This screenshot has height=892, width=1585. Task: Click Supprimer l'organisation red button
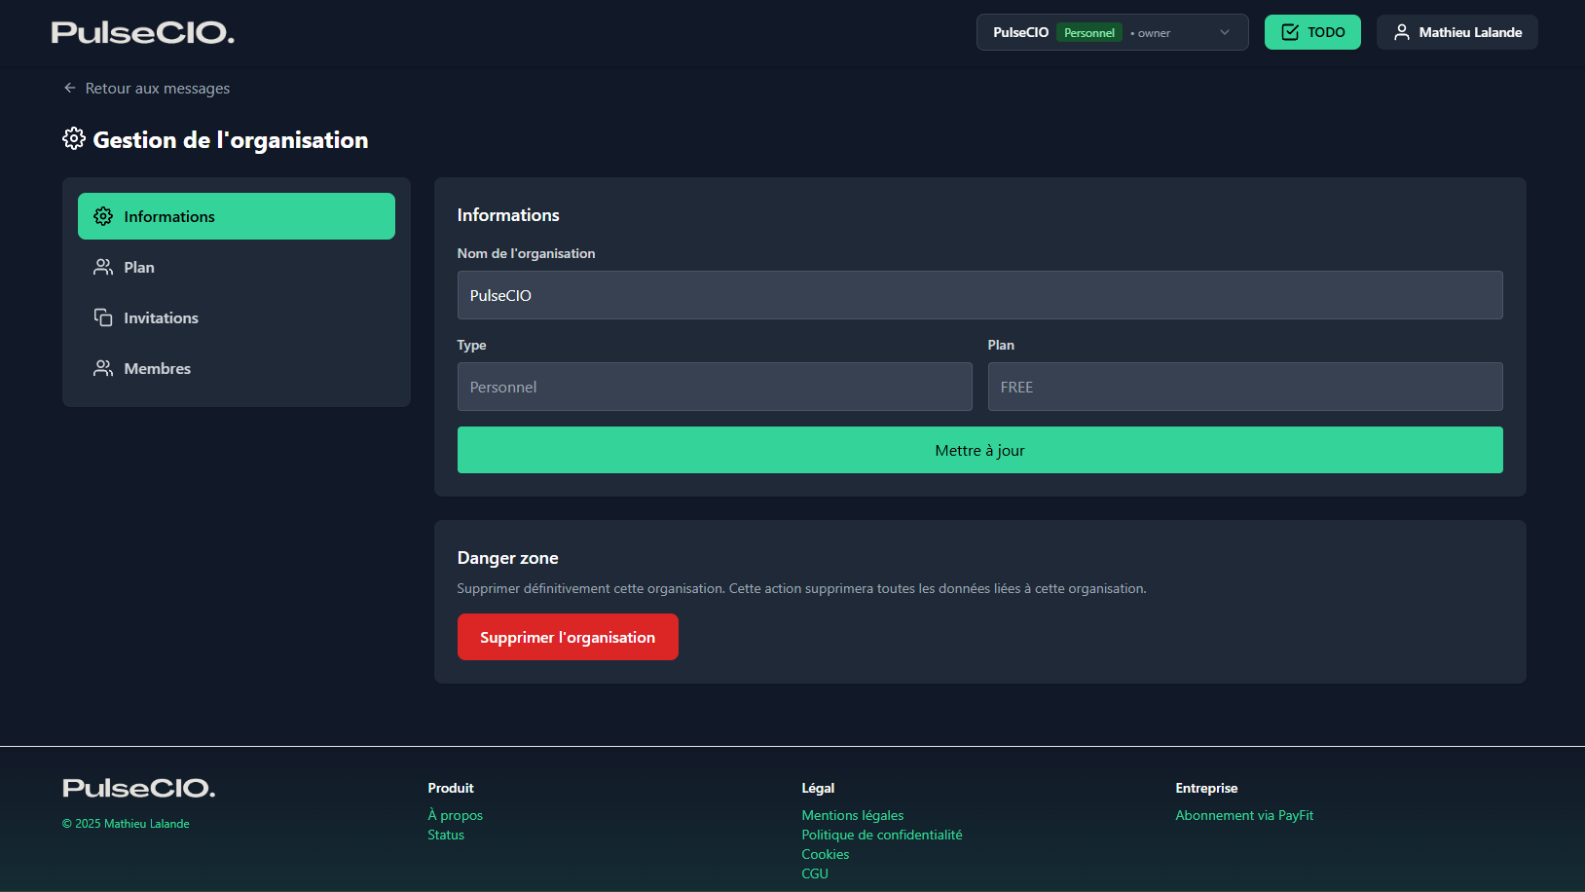coord(568,637)
